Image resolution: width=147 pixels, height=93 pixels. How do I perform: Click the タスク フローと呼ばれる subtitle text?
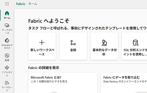click(88, 28)
